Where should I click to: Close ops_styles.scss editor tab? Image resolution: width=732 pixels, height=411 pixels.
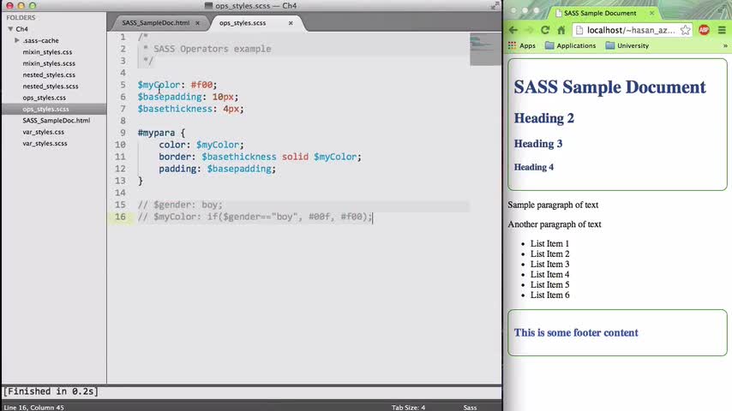click(x=291, y=23)
